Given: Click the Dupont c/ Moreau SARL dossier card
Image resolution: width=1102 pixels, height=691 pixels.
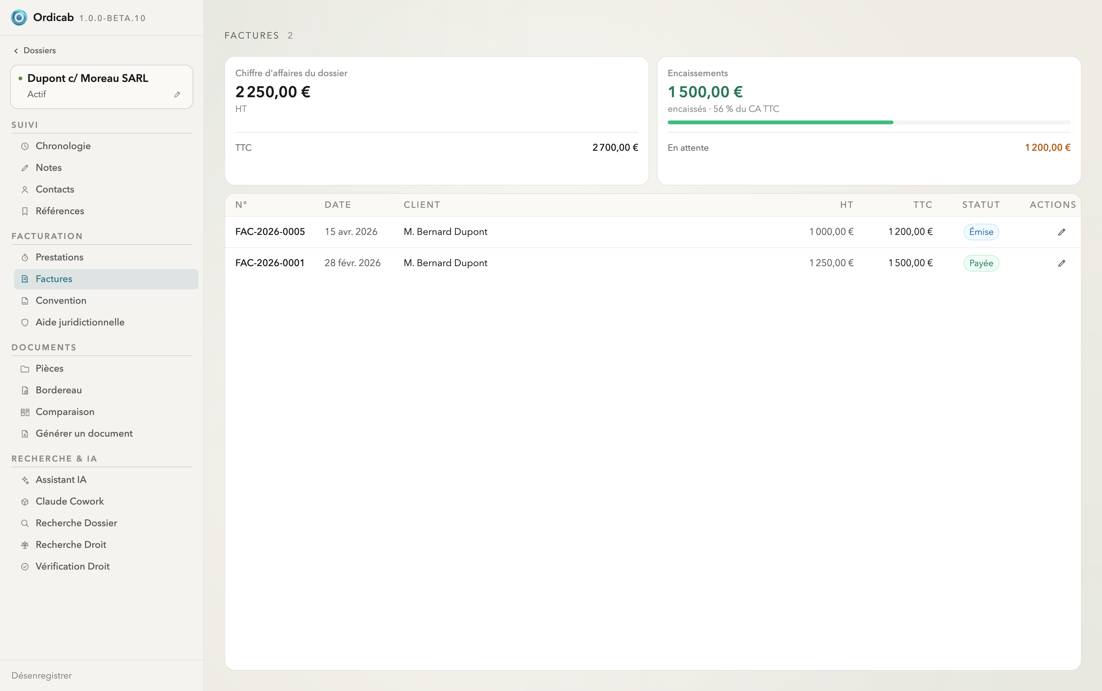Looking at the screenshot, I should [101, 87].
